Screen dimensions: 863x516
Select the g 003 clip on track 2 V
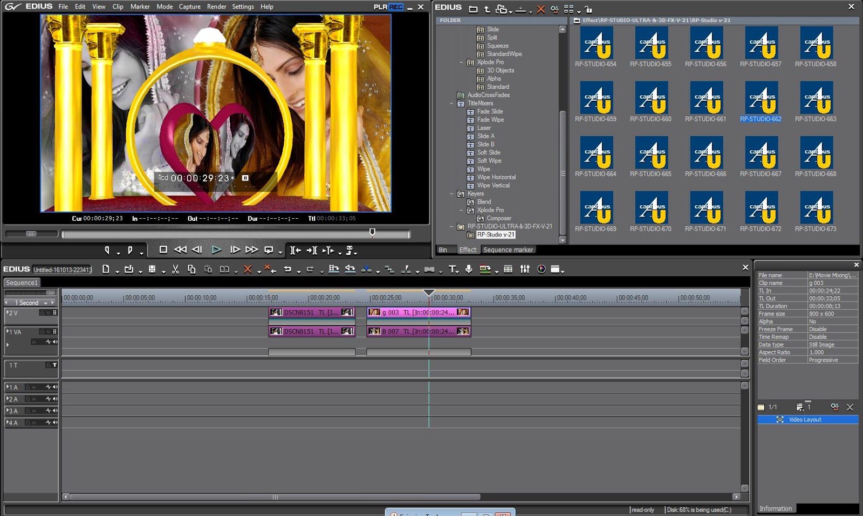pyautogui.click(x=419, y=312)
